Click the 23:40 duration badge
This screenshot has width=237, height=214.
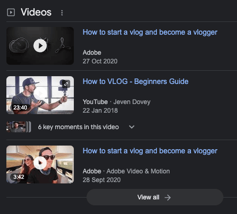pos(20,108)
